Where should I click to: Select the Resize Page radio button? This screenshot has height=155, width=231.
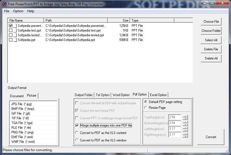(146, 108)
